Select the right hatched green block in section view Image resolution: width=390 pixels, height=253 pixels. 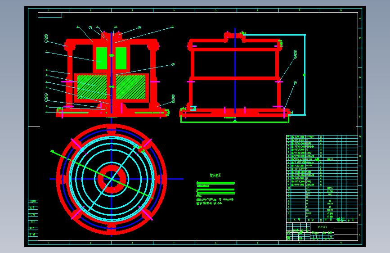click(130, 87)
